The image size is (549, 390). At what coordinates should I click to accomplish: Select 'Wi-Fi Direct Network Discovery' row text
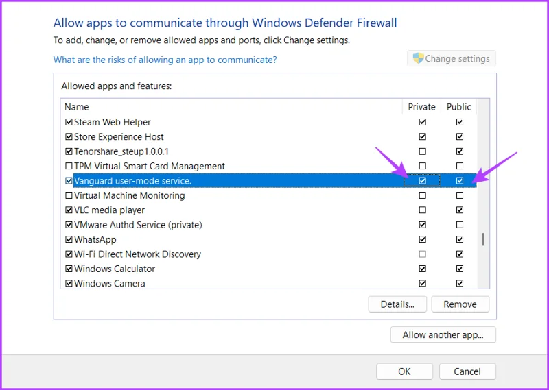(x=138, y=254)
